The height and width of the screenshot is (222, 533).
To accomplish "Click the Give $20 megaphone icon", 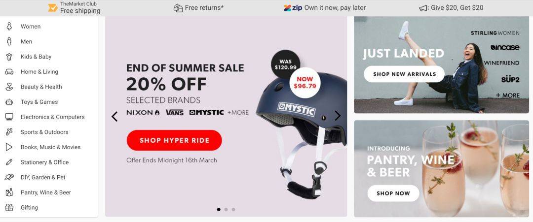I will coord(423,8).
